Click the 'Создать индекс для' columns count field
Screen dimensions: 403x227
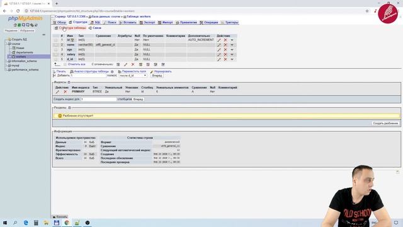point(99,99)
